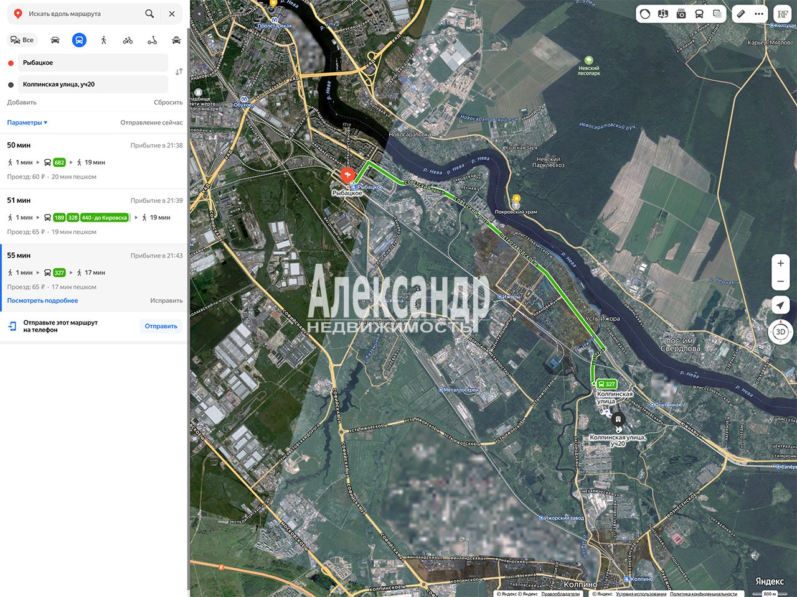Open the RF user profile avatar
The image size is (797, 597).
click(783, 14)
